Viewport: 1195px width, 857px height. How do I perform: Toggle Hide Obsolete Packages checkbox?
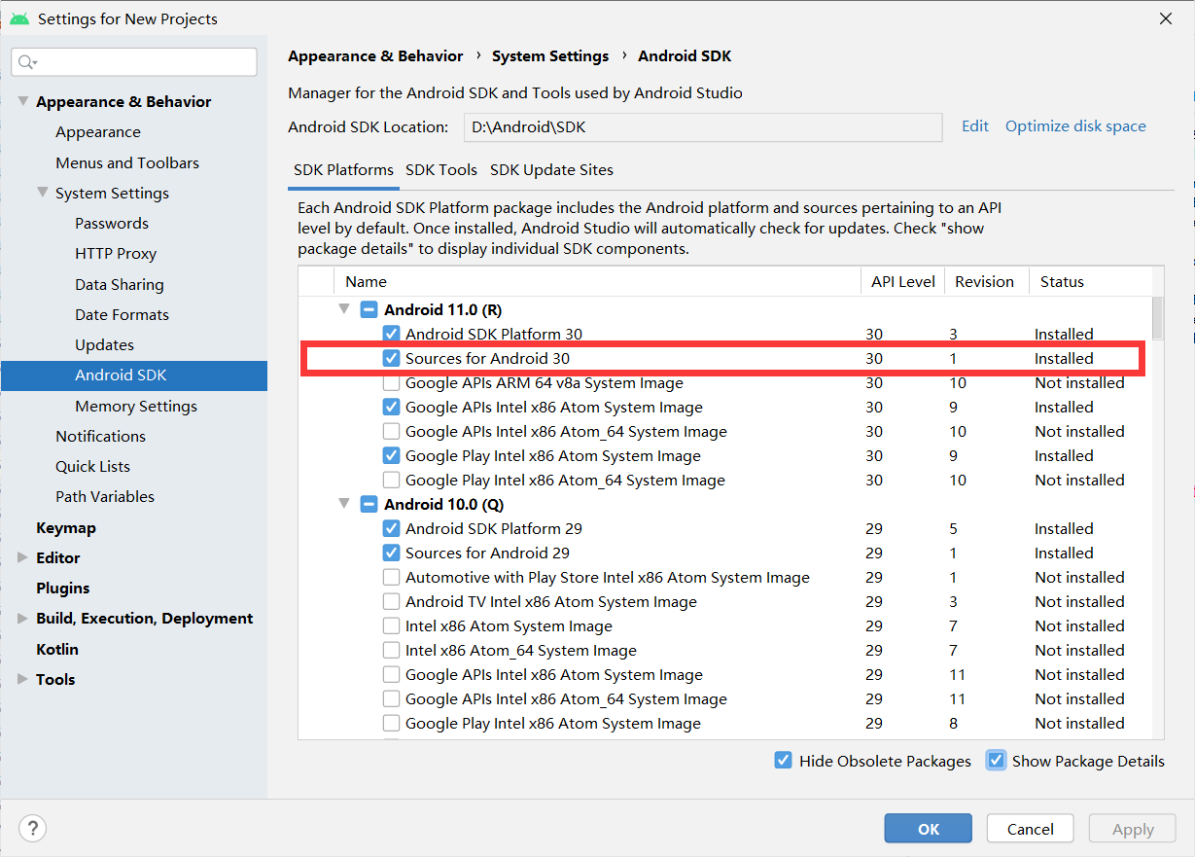[783, 761]
